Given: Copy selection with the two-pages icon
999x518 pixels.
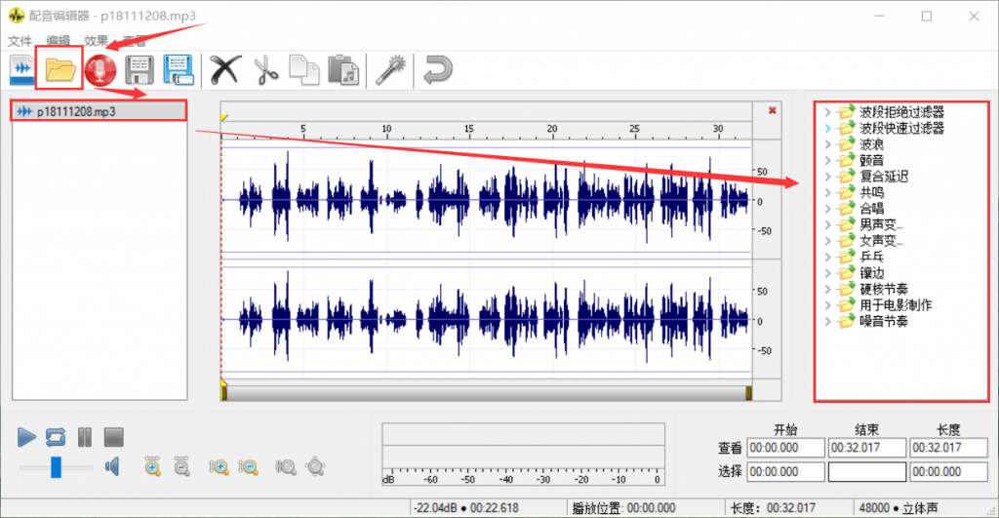Looking at the screenshot, I should tap(304, 69).
